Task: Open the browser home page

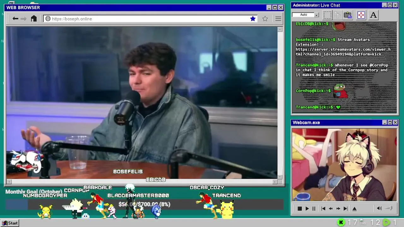Action: click(x=34, y=19)
